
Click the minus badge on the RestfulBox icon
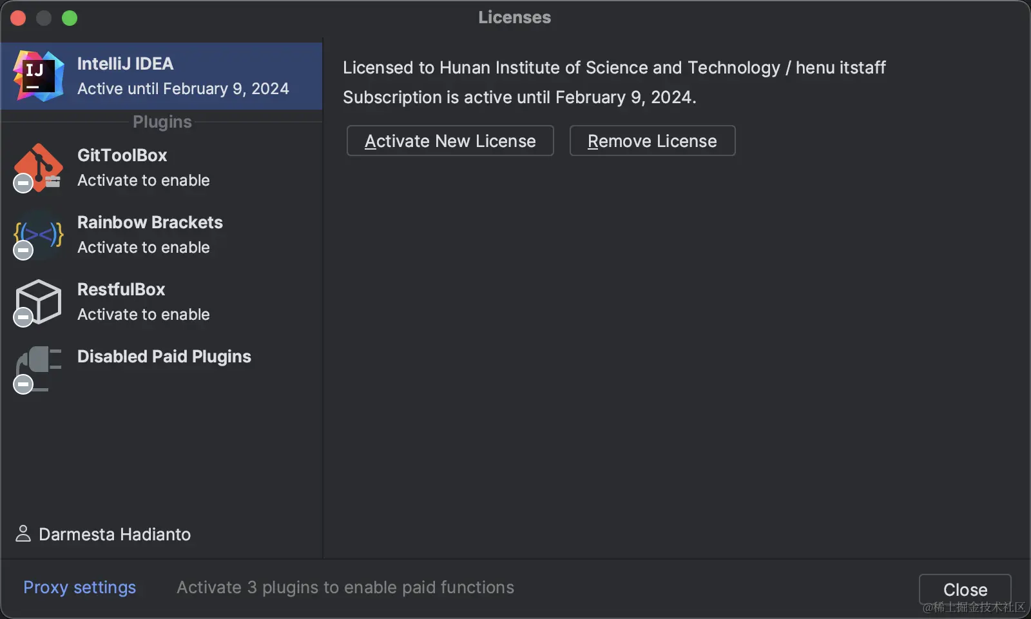click(x=23, y=317)
